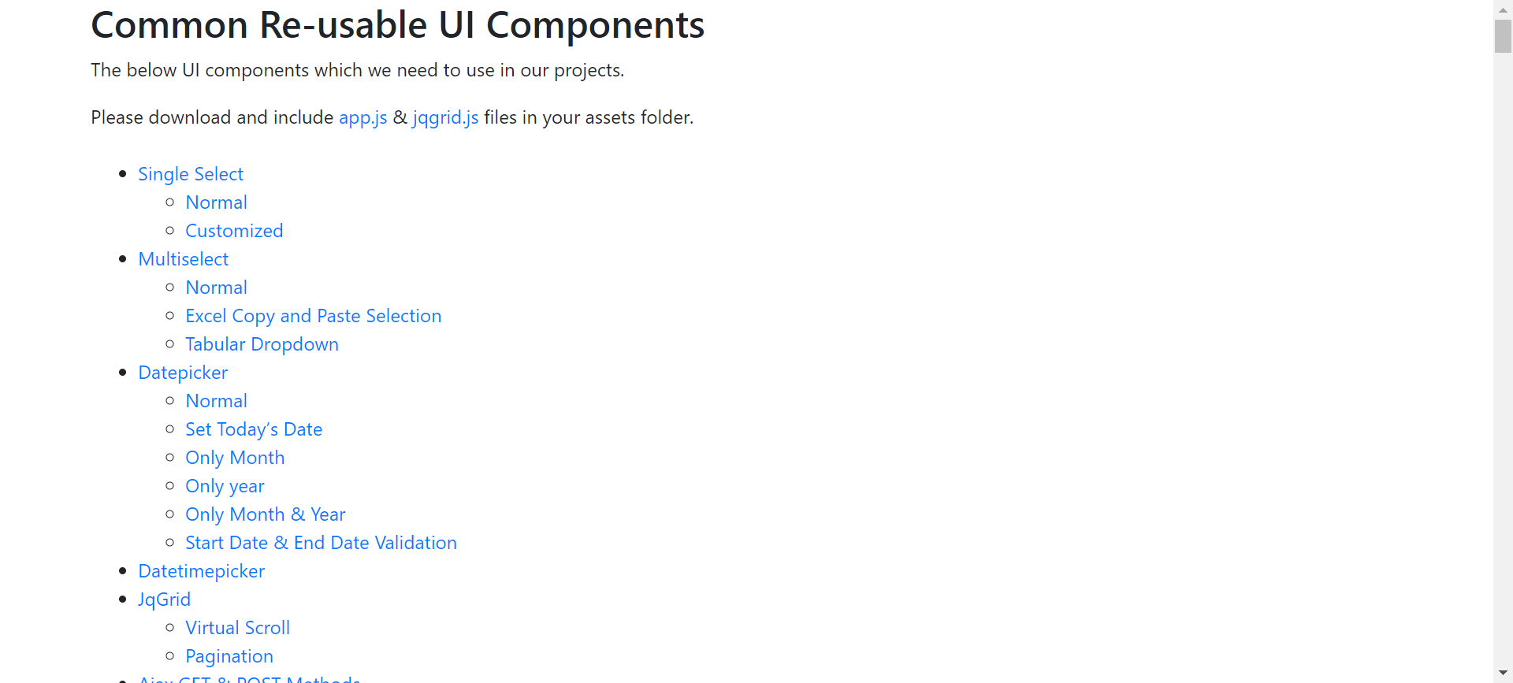Open the Customized single select link
This screenshot has width=1513, height=683.
pyautogui.click(x=234, y=231)
